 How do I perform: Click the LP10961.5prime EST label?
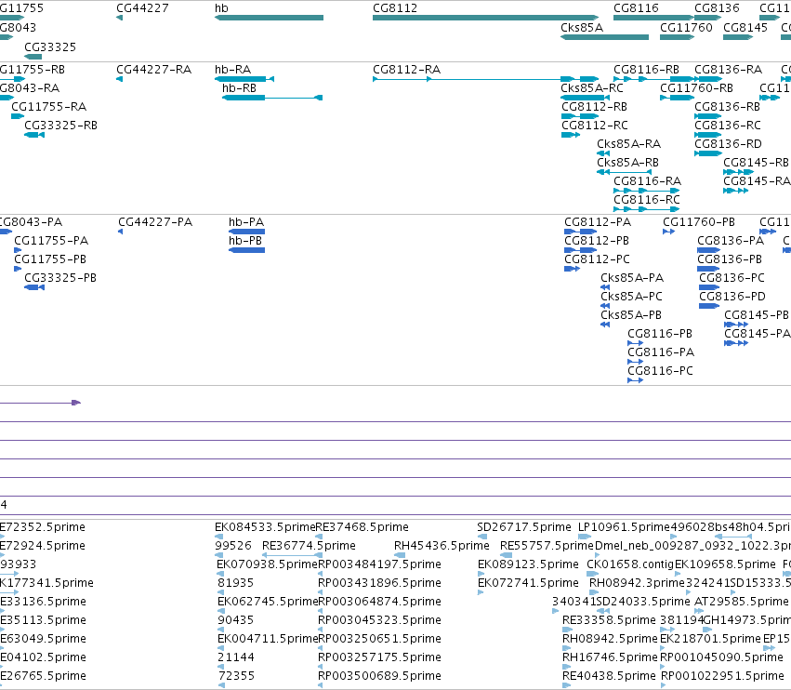coord(624,527)
